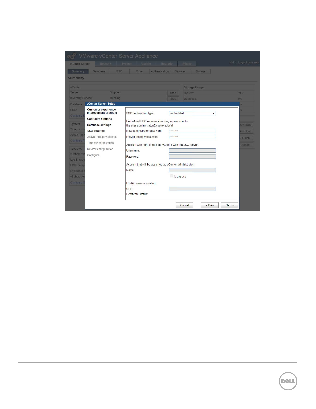
Task: Click the SSO server Password field
Action: click(x=192, y=156)
